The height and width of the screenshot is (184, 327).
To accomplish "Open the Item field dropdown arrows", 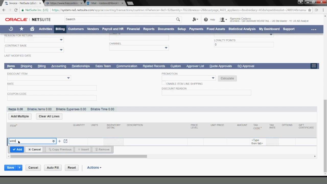I will (53, 141).
